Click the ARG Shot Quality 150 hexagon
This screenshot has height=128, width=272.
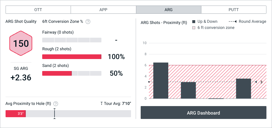click(x=21, y=44)
